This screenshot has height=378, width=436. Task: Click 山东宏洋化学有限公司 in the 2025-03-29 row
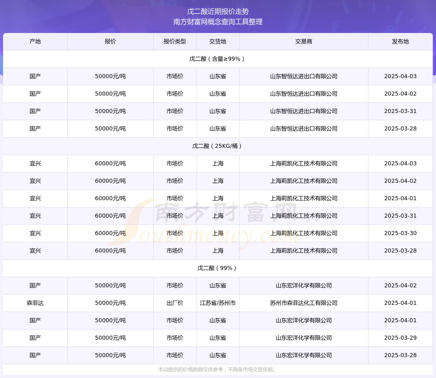point(304,338)
